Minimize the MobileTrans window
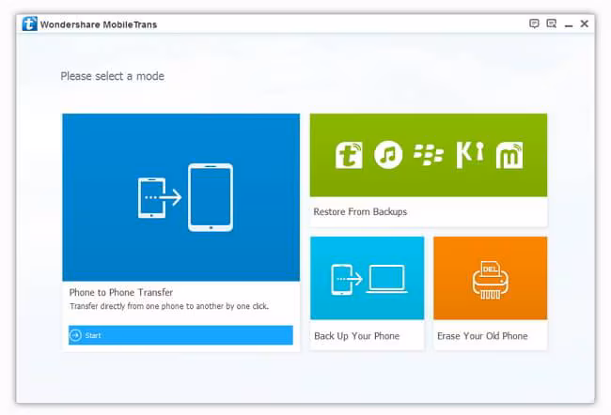The height and width of the screenshot is (415, 611). [569, 25]
